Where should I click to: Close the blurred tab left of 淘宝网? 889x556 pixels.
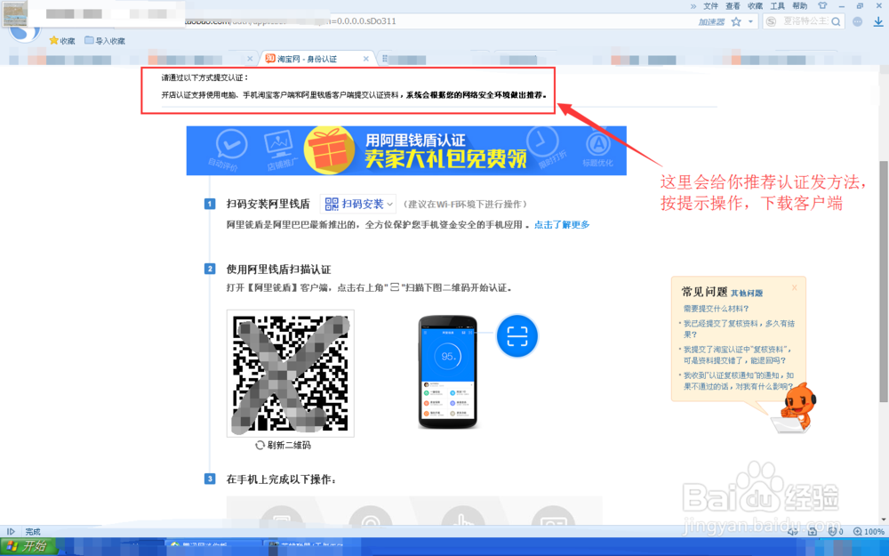(x=250, y=59)
